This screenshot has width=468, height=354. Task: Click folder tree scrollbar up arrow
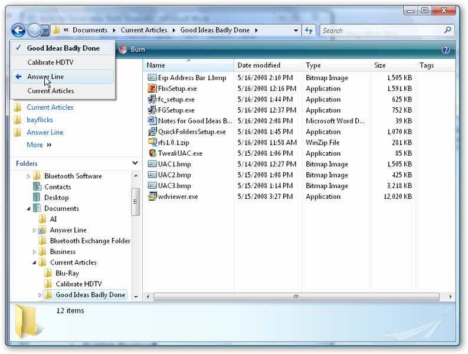coord(136,175)
